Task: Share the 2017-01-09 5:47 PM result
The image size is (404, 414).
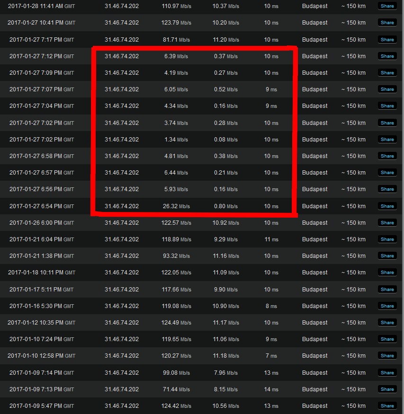Action: pos(387,406)
